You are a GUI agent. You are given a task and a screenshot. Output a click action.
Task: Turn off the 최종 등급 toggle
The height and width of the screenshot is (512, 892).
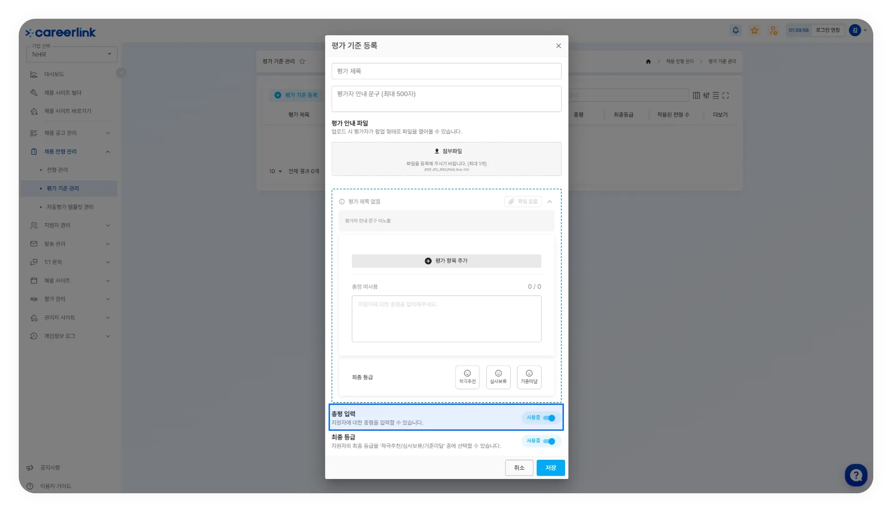click(549, 441)
